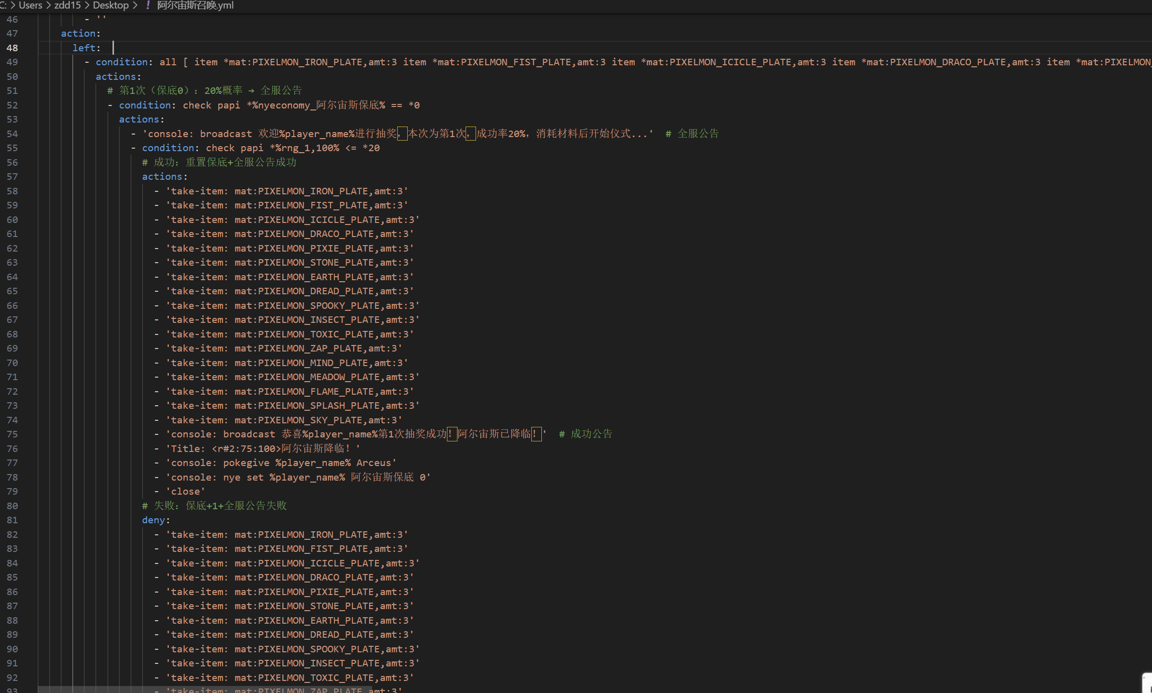Click the left: key on line 48
Screen dimensions: 1152x693
click(84, 48)
